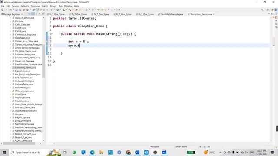Toggle Link with Editor in Package Explorer
Screen dimensions: 278x156
[33, 14]
